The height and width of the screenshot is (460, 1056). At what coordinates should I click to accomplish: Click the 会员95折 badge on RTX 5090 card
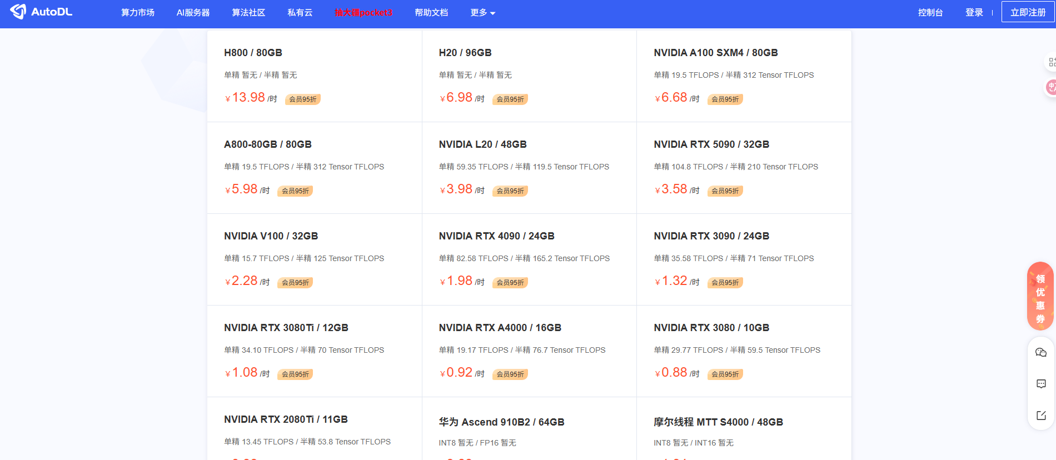725,191
